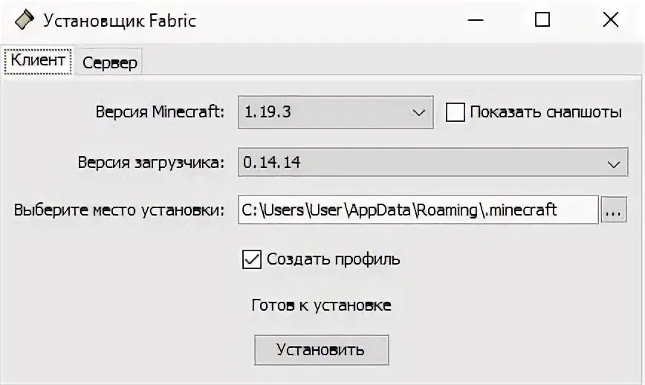
Task: Uncheck the Создать профиль checkbox
Action: (252, 259)
